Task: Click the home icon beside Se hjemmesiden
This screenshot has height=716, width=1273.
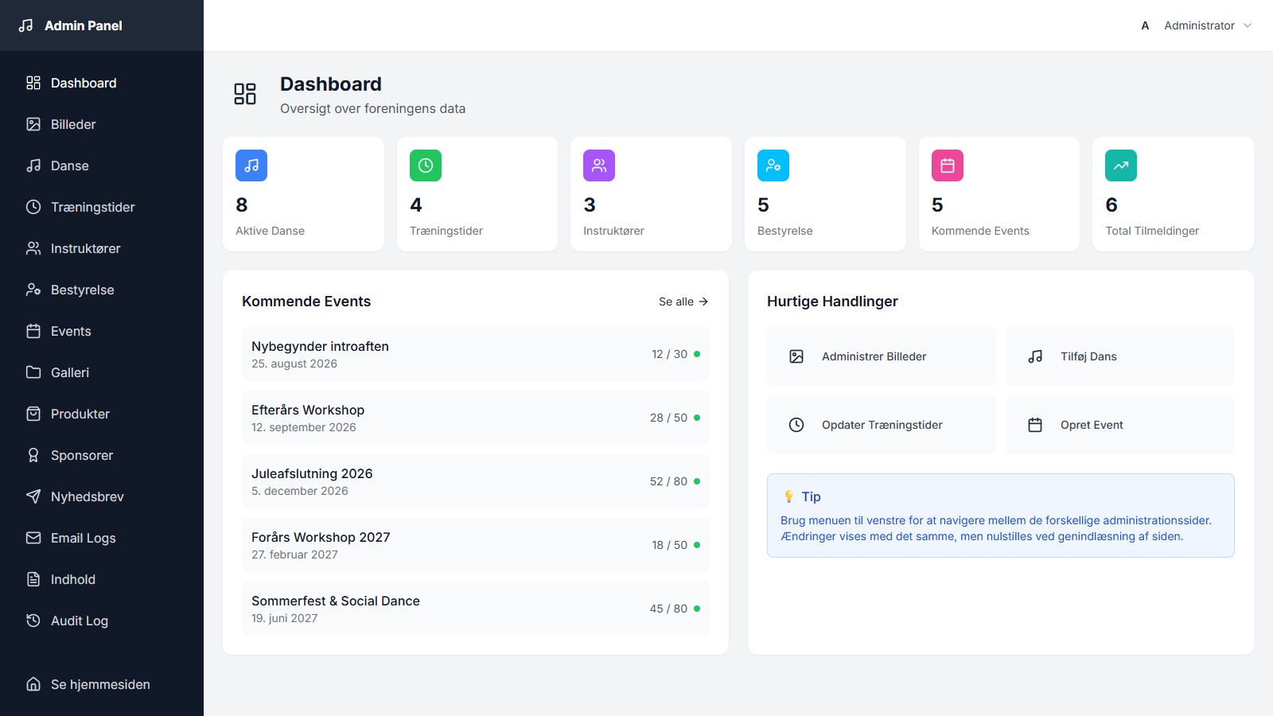Action: (x=33, y=684)
